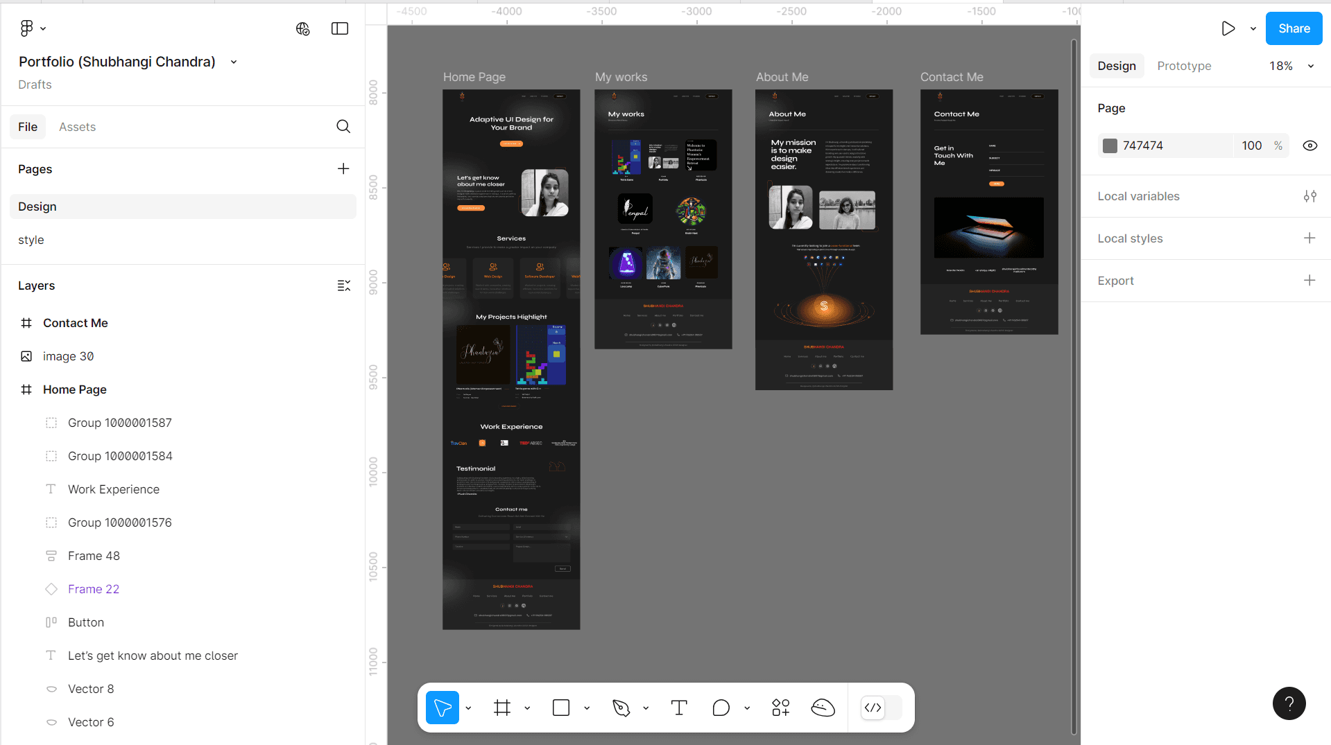Switch to the Assets tab
This screenshot has height=745, width=1331.
(77, 127)
